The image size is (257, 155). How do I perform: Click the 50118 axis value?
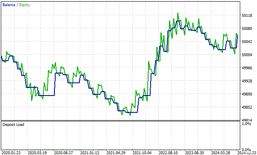[247, 16]
